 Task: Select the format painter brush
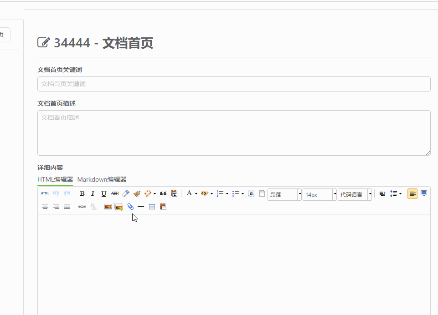[x=137, y=193]
